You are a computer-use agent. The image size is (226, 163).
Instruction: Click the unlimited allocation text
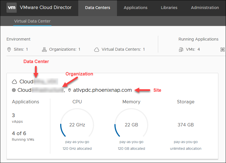pyautogui.click(x=186, y=148)
